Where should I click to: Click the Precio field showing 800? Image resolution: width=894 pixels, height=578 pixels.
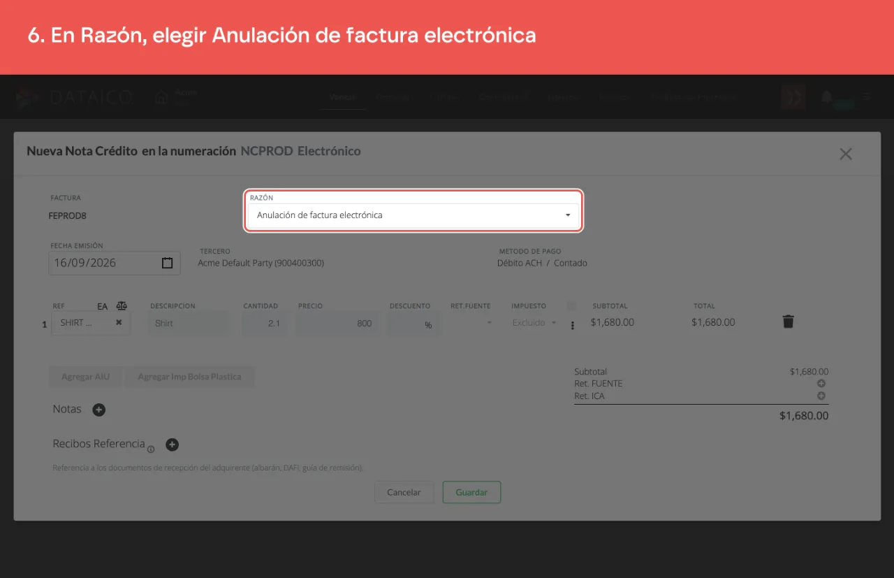click(x=339, y=324)
